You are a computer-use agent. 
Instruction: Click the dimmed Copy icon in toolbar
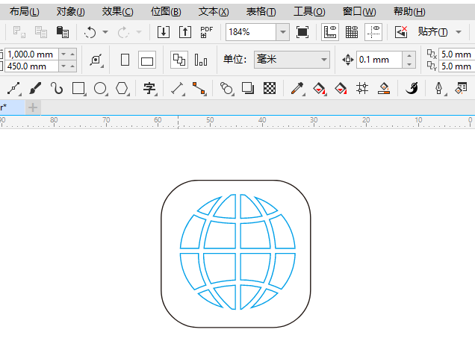click(x=41, y=32)
